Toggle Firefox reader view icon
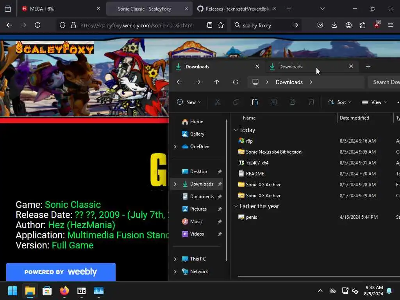This screenshot has height=300, width=400. (210, 25)
